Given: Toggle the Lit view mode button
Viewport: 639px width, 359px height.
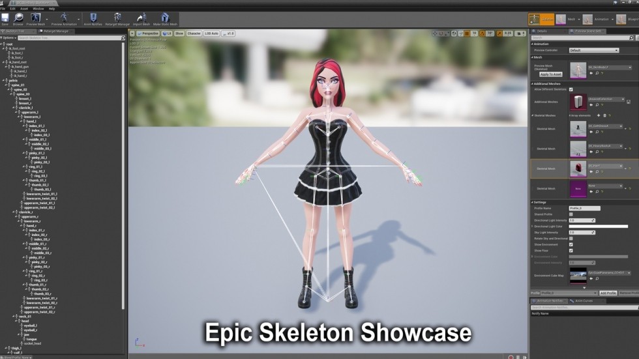Looking at the screenshot, I should coord(167,33).
